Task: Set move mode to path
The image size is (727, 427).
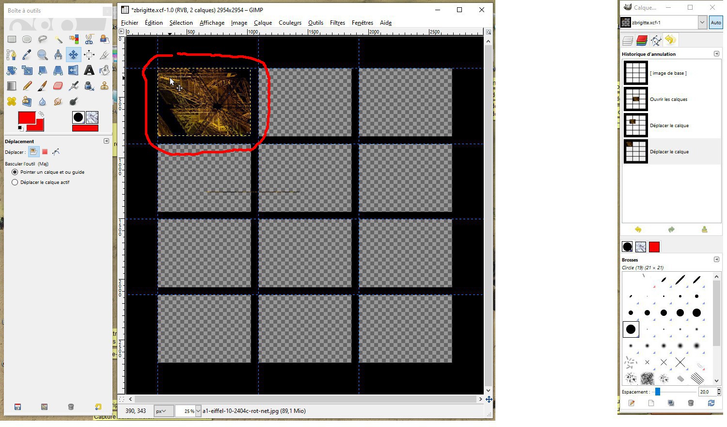Action: pos(56,152)
